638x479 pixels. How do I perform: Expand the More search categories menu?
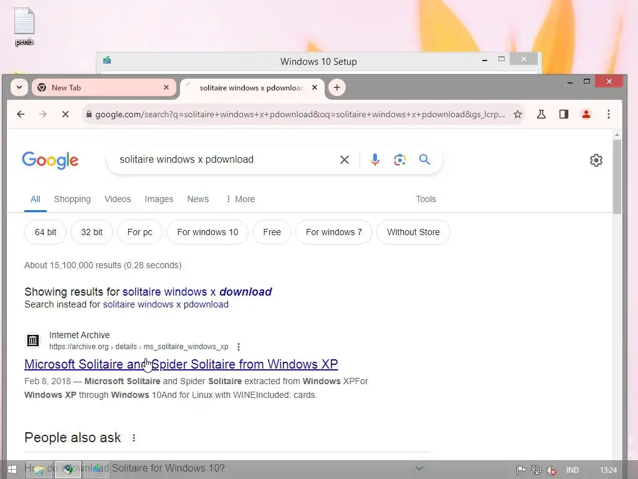[240, 199]
